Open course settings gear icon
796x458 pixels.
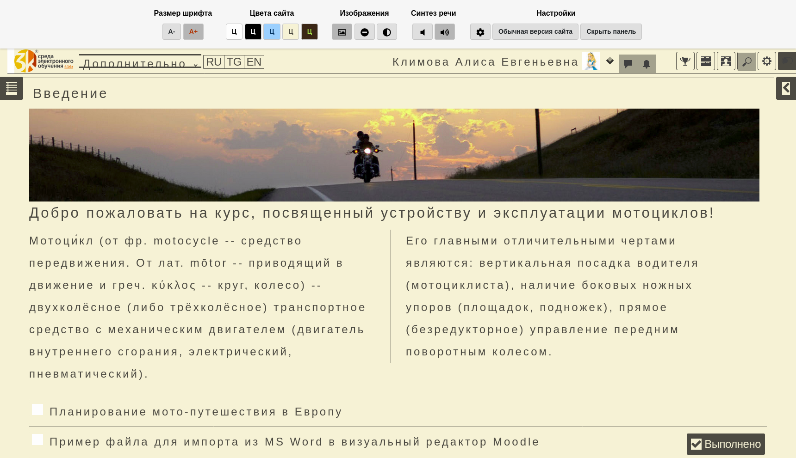click(767, 61)
